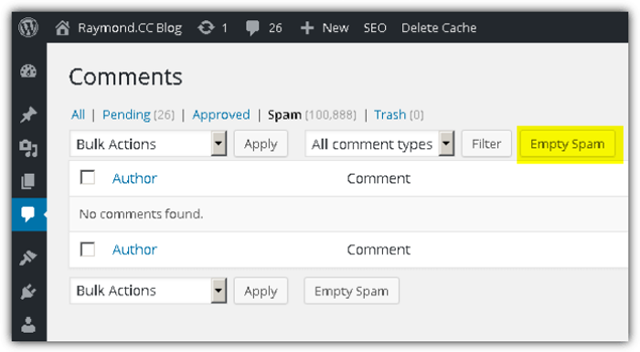Expand the top Bulk Actions dropdown
The width and height of the screenshot is (640, 352).
pos(148,144)
